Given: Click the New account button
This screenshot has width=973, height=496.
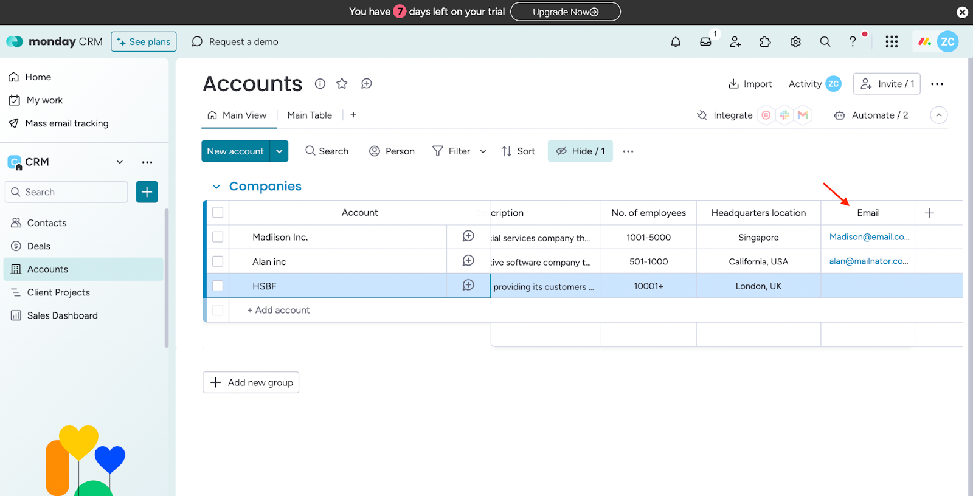Looking at the screenshot, I should (x=235, y=151).
